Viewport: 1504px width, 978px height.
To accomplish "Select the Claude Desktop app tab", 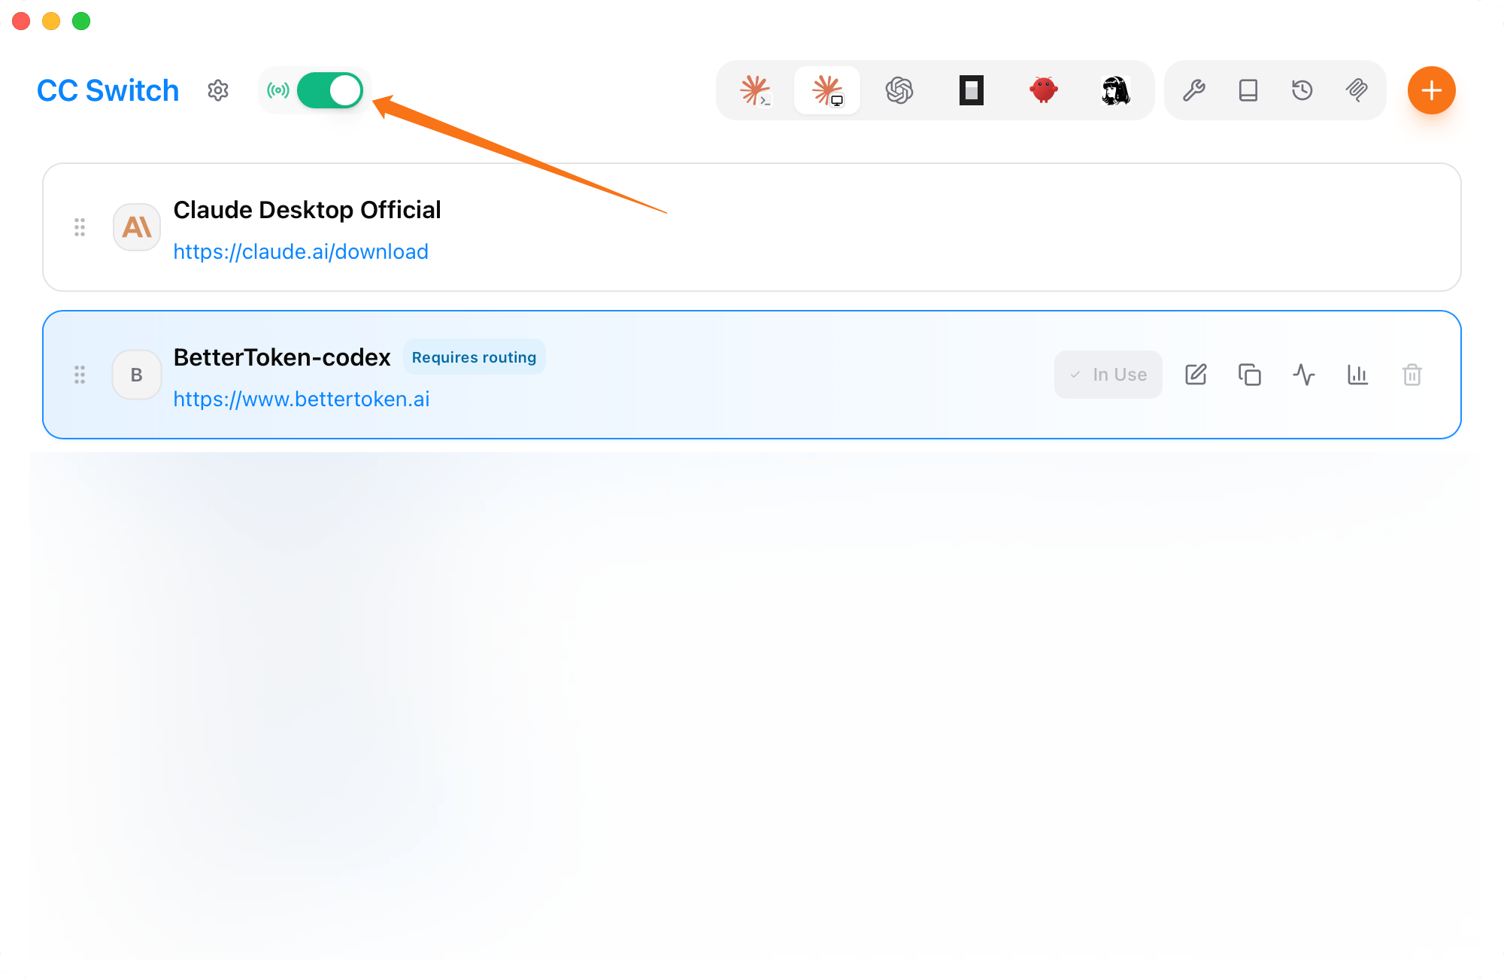I will point(827,90).
